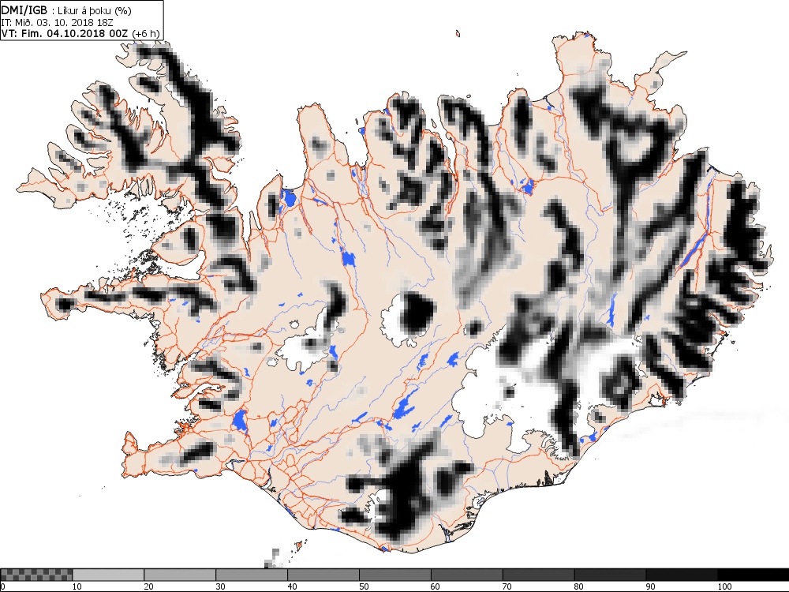Screen dimensions: 789x592
Task: Click the legend label '10'
Action: pos(77,586)
